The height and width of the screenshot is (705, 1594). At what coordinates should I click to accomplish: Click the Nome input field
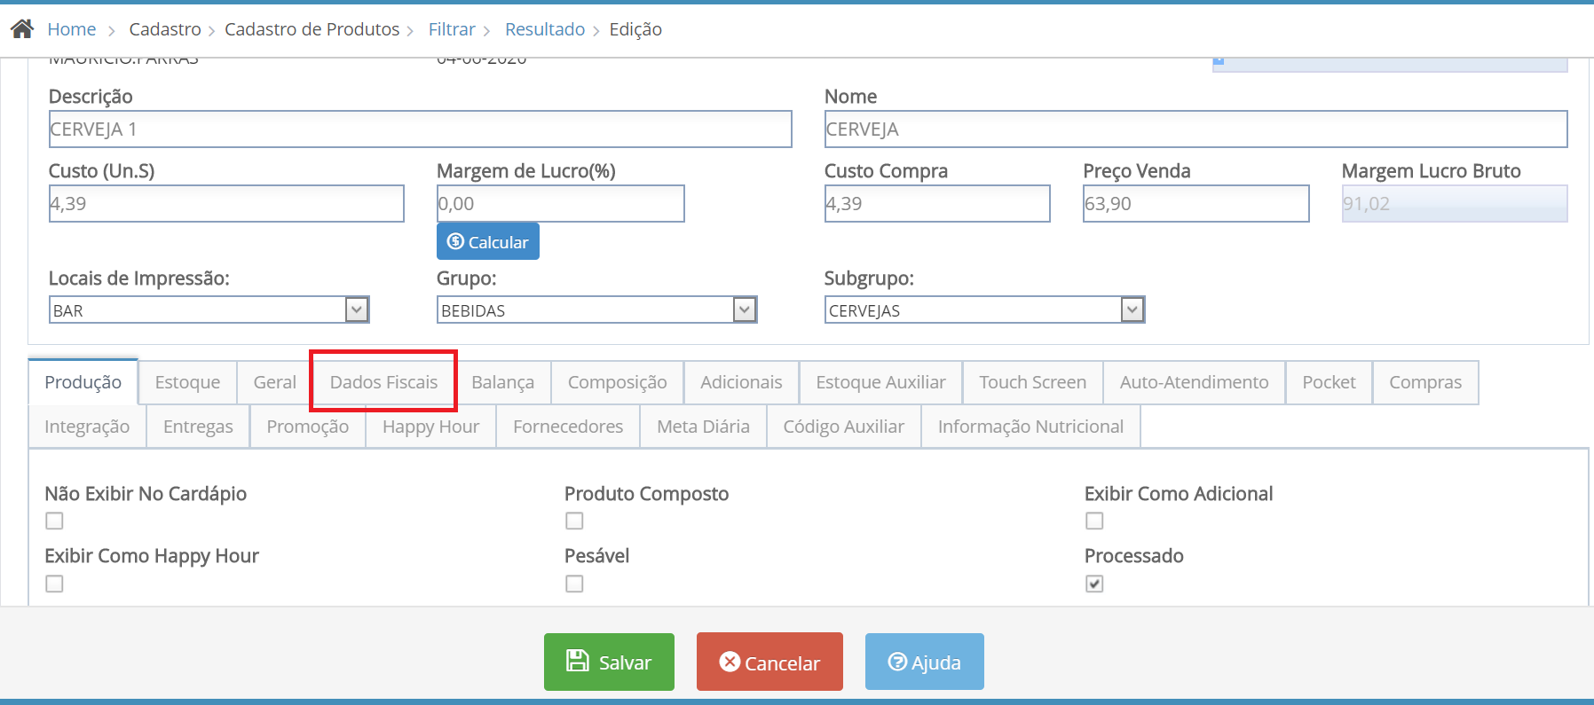click(x=1195, y=129)
